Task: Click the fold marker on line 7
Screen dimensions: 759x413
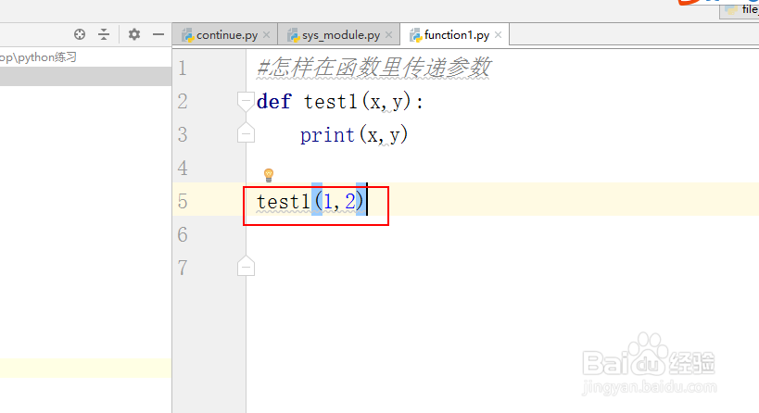Action: click(246, 266)
